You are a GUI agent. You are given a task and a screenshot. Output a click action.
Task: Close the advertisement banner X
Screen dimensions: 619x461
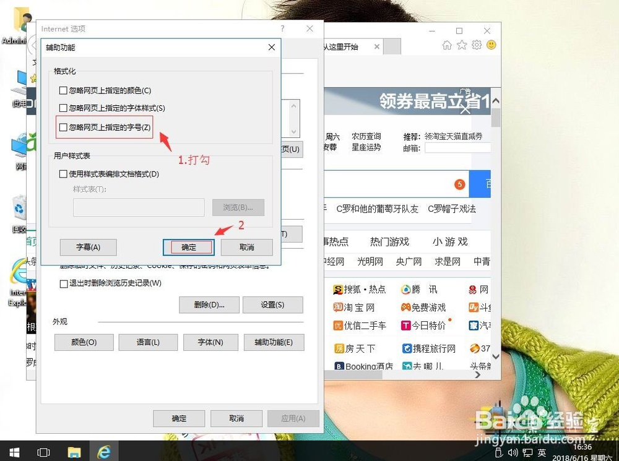[x=465, y=108]
